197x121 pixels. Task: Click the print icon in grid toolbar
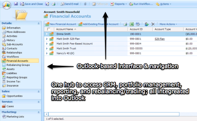coord(125,24)
